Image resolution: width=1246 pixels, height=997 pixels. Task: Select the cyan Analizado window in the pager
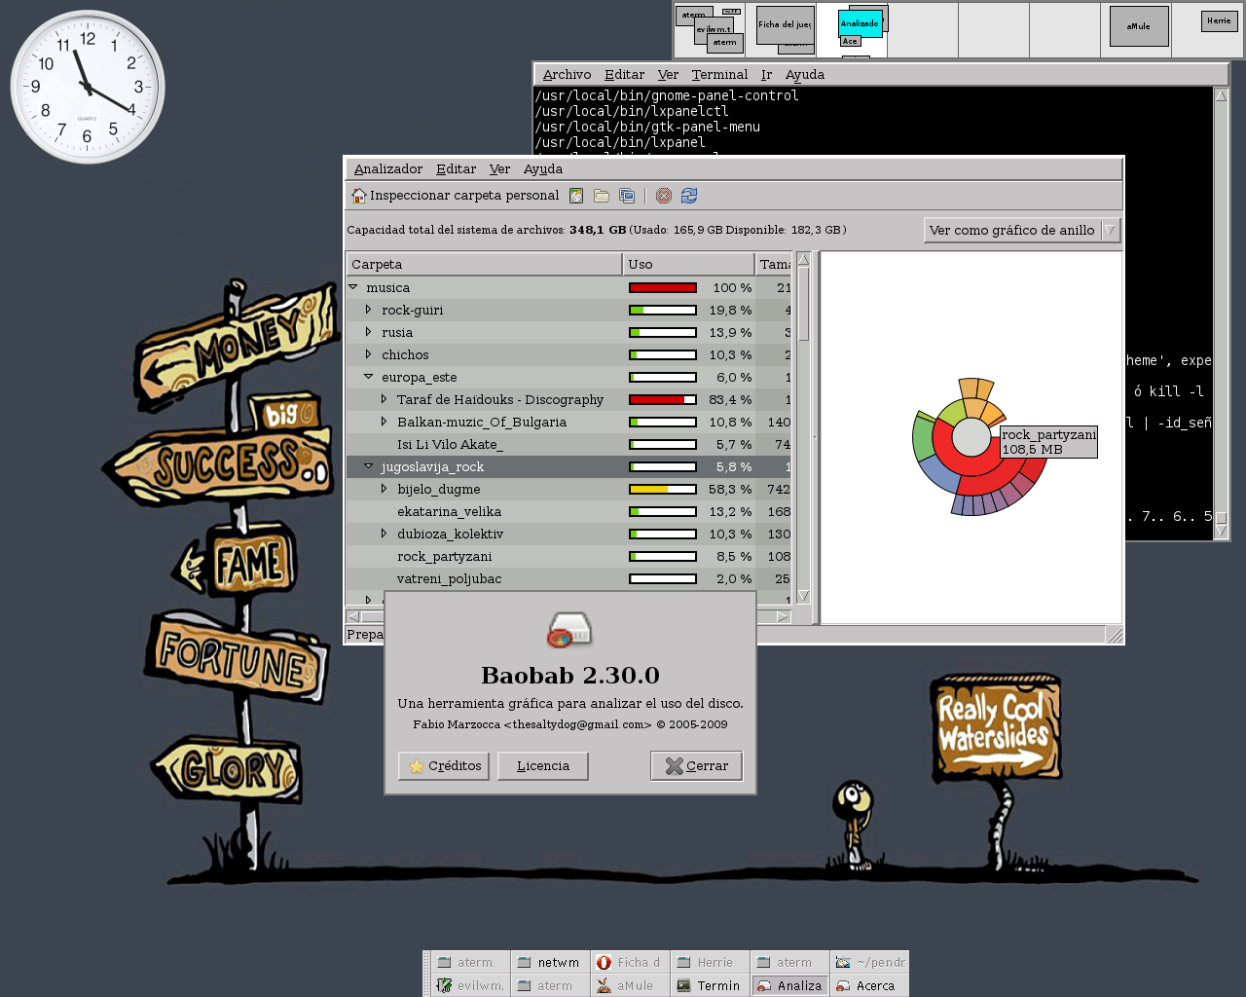pos(860,23)
